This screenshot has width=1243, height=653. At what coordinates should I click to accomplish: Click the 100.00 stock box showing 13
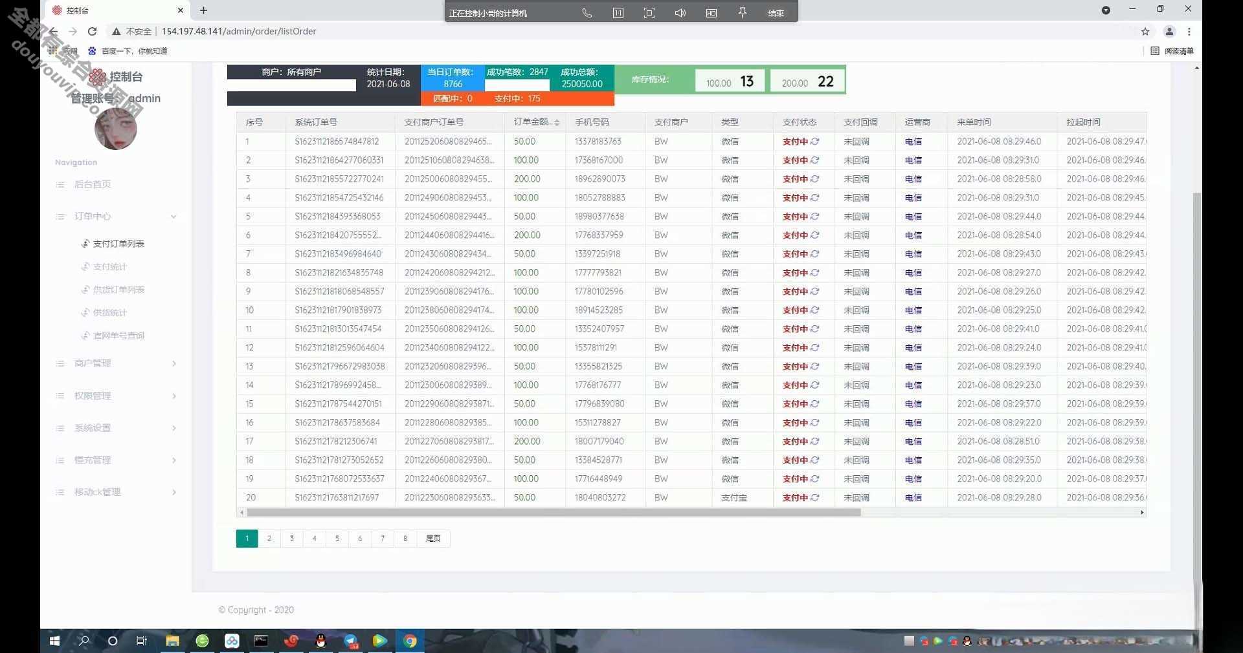(730, 81)
